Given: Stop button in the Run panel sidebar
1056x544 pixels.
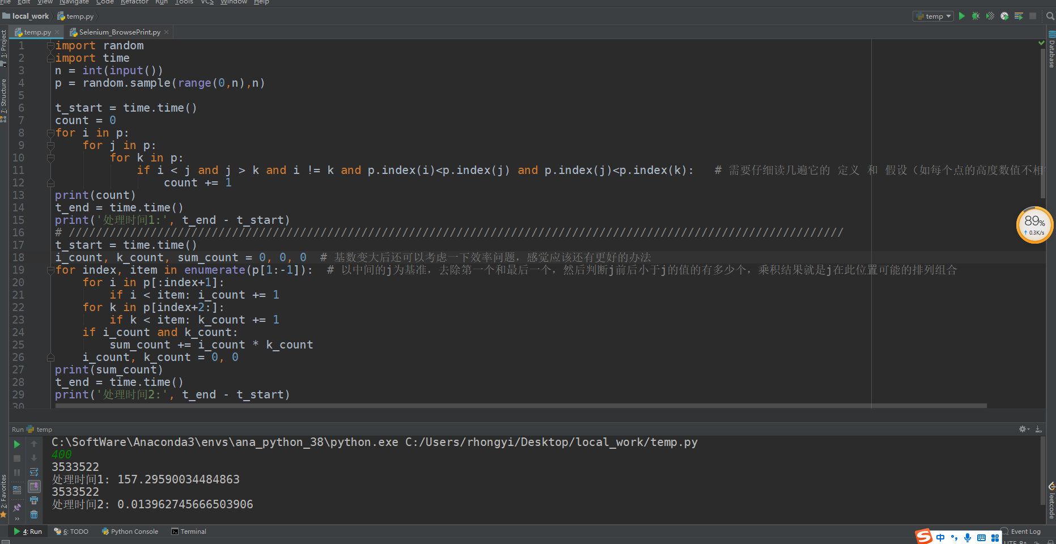Looking at the screenshot, I should click(17, 458).
